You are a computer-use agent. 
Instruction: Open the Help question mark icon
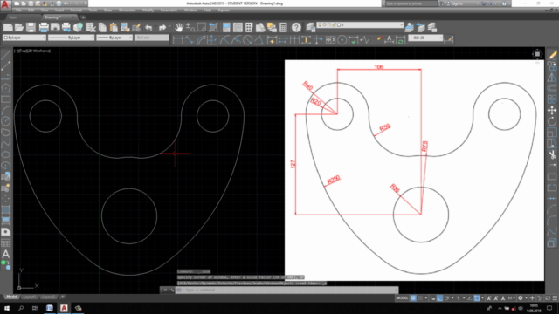pyautogui.click(x=296, y=27)
